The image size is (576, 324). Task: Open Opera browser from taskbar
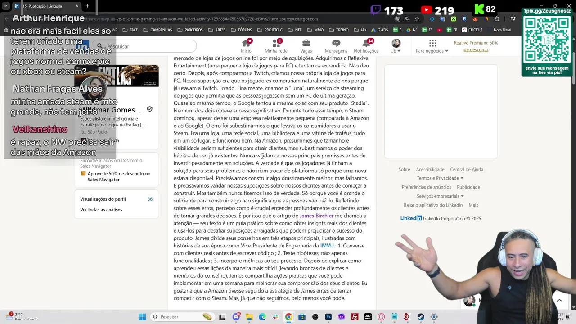click(381, 317)
